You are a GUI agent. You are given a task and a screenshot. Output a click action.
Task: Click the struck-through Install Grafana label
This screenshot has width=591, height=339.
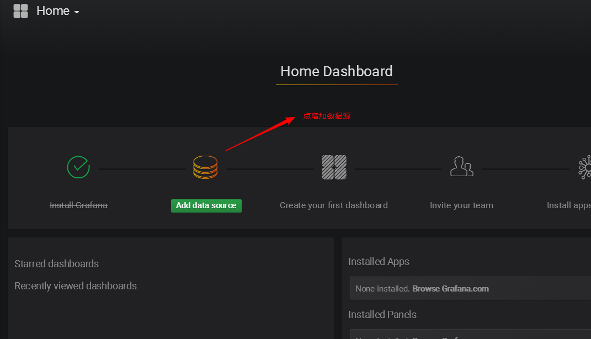click(78, 205)
